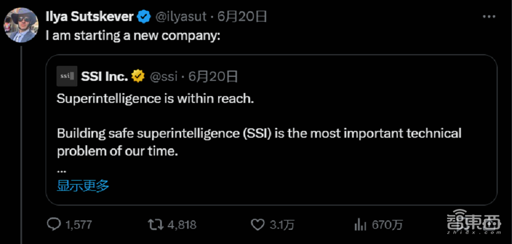Click the retweet arrows icon
The height and width of the screenshot is (244, 512).
pos(154,224)
